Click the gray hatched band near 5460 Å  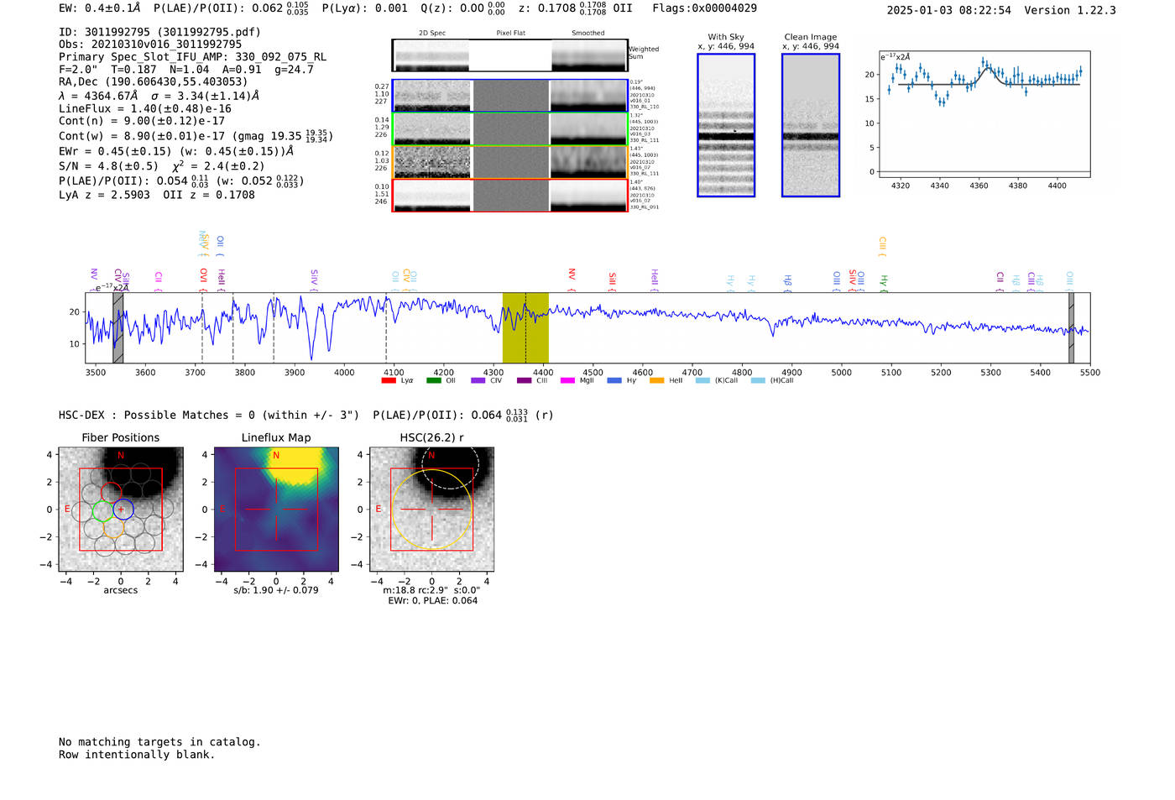pos(1071,327)
